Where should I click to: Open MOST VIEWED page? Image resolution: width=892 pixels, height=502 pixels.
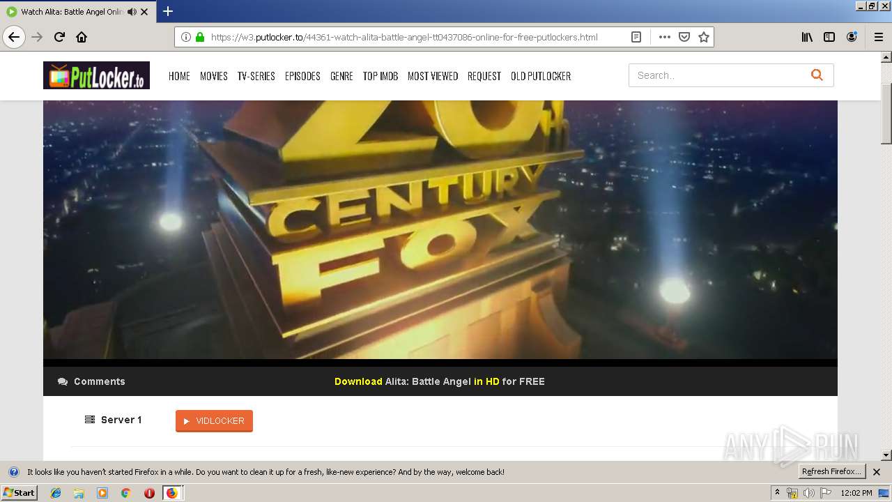point(433,76)
